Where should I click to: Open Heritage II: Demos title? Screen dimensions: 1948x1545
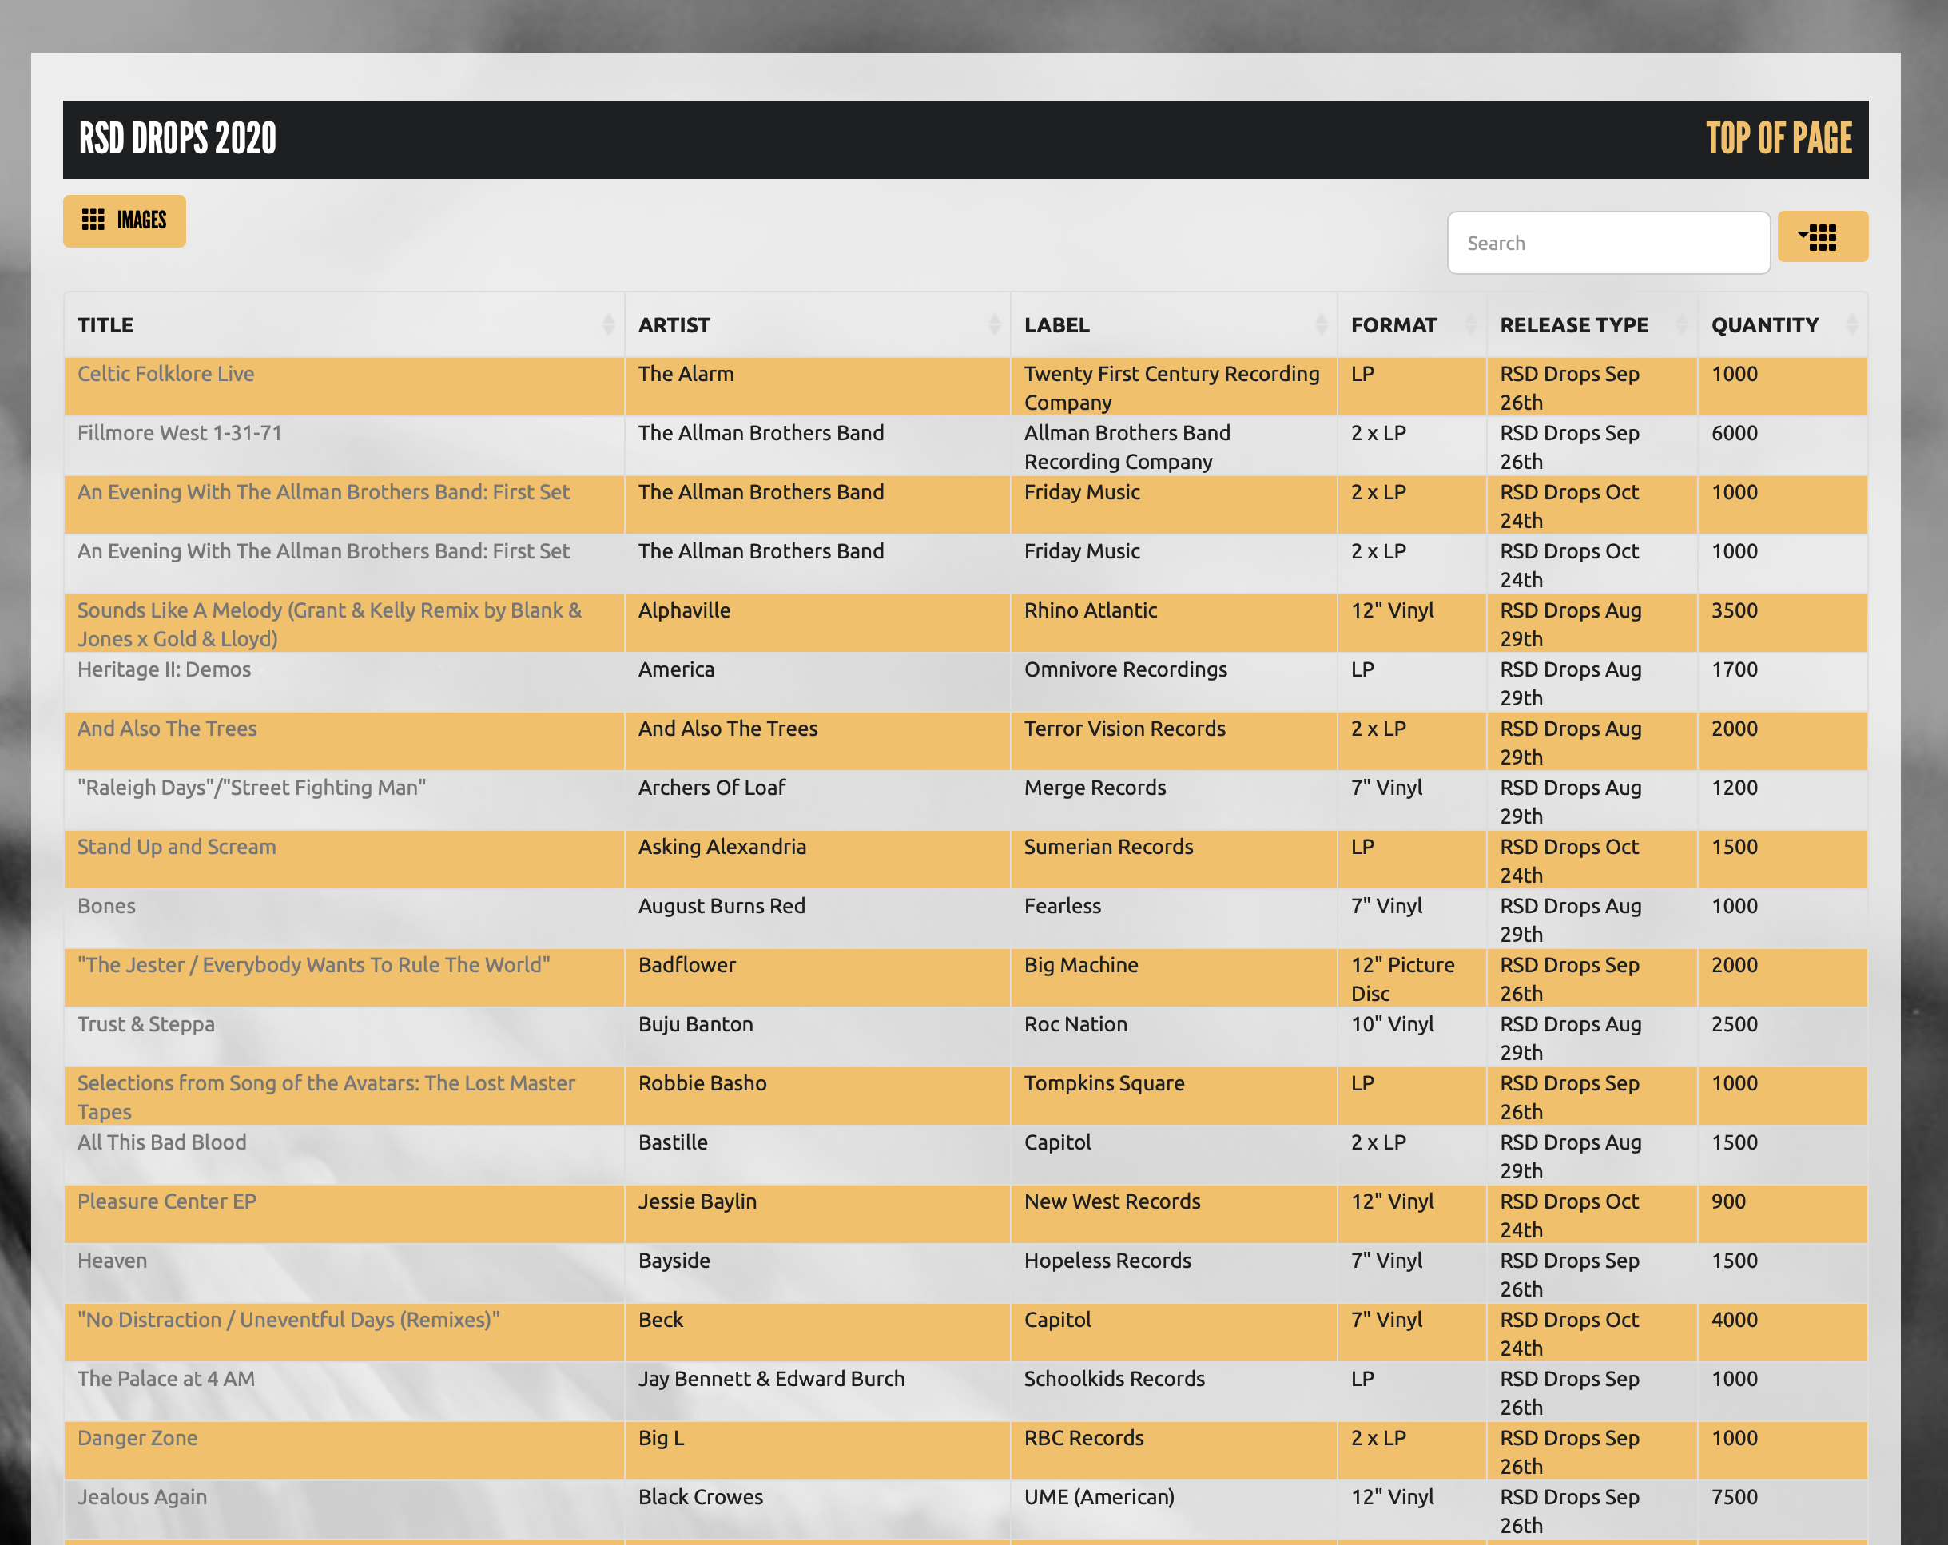[x=164, y=669]
